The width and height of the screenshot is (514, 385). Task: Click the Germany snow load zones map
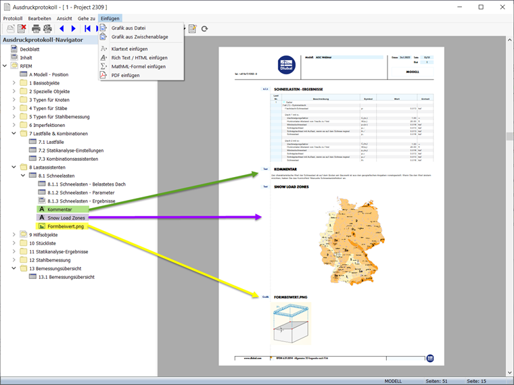(352, 241)
